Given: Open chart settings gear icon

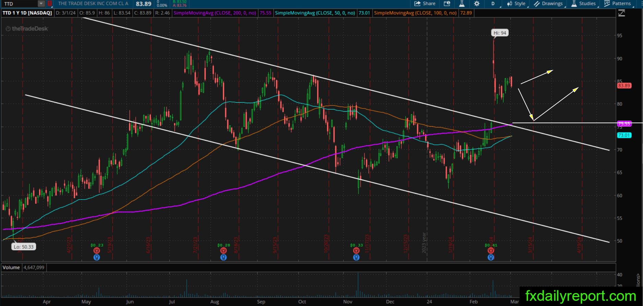Looking at the screenshot, I should click(477, 3).
